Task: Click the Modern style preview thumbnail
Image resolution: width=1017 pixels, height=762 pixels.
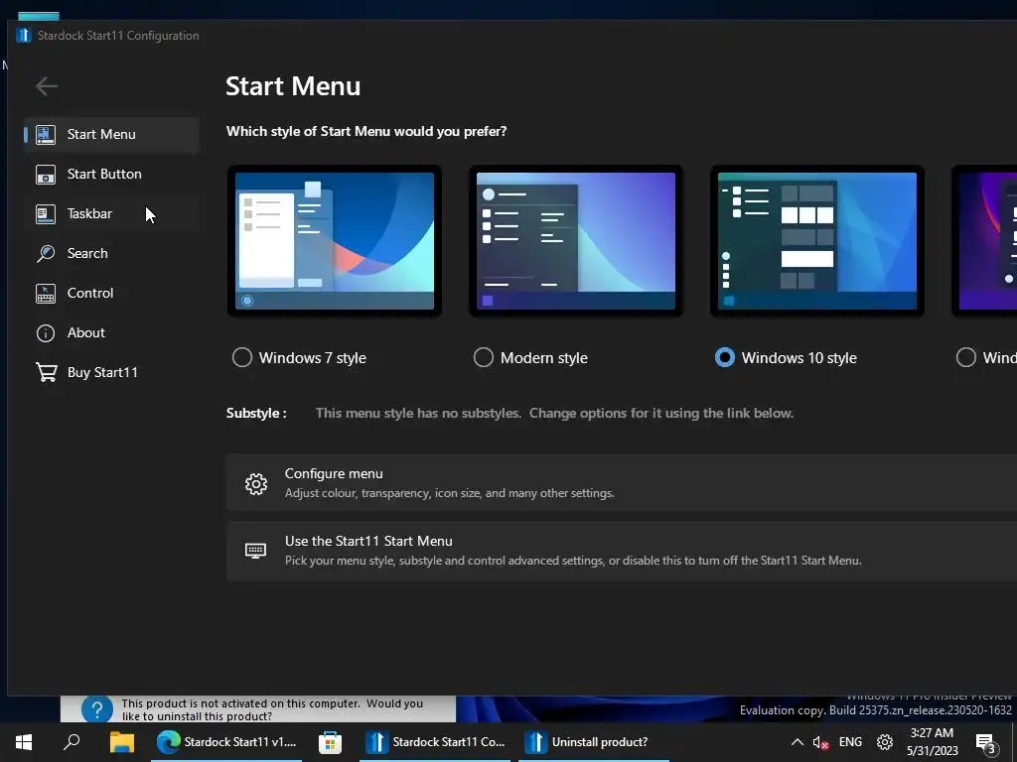Action: tap(576, 241)
